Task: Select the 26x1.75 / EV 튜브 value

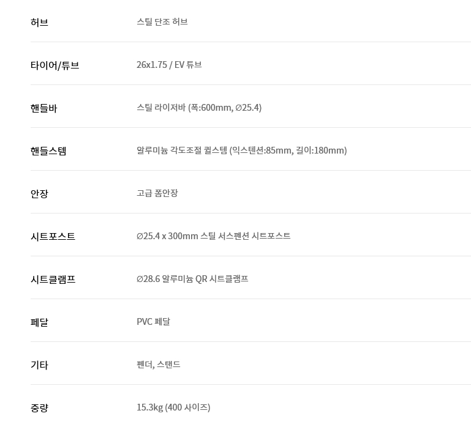Action: click(x=169, y=65)
